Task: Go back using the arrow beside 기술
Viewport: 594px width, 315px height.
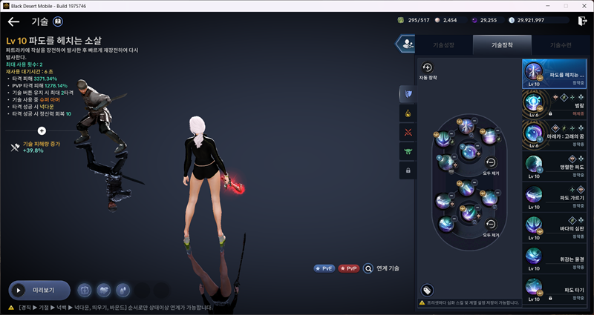Action: [13, 22]
